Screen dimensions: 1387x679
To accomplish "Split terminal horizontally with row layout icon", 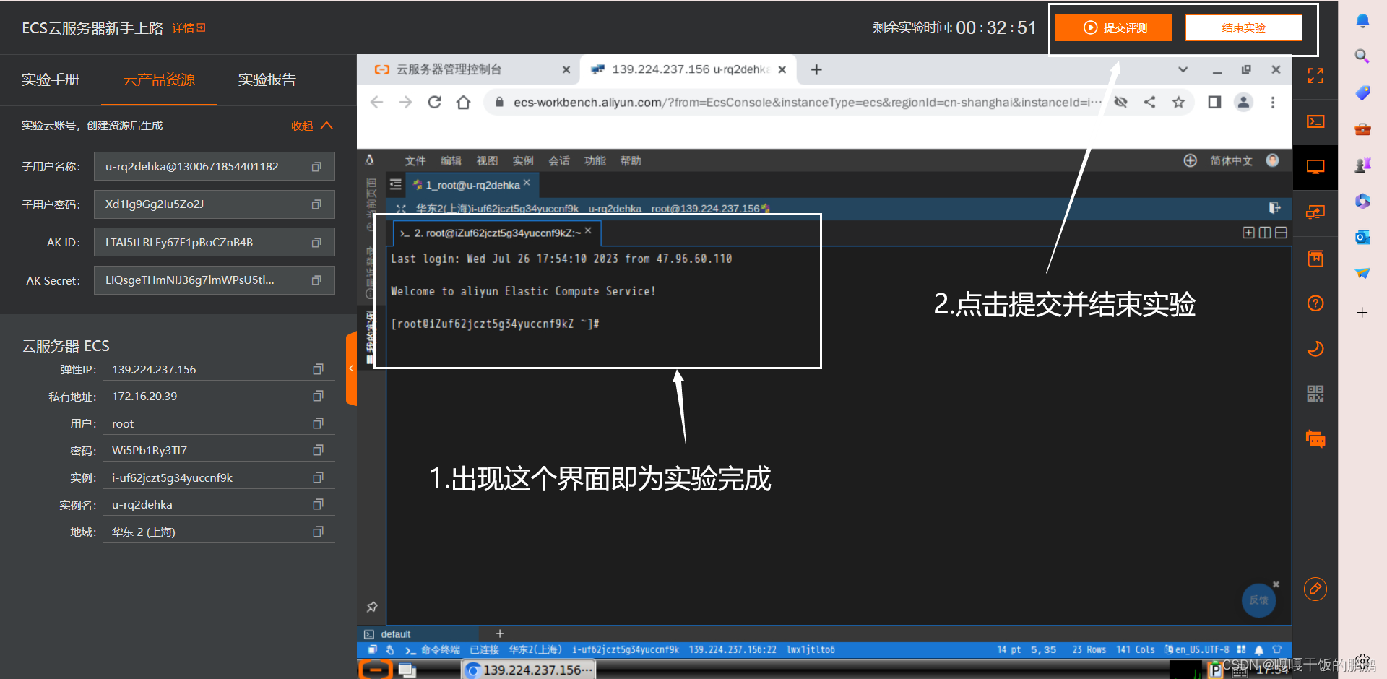I will [x=1281, y=233].
